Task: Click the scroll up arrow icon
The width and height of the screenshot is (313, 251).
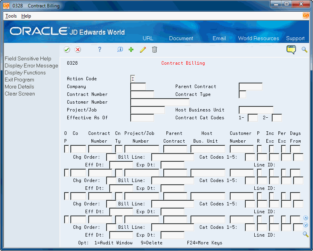Action: coord(305,218)
